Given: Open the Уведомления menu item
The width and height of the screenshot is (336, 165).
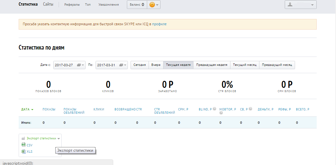Looking at the screenshot, I should pyautogui.click(x=109, y=5).
